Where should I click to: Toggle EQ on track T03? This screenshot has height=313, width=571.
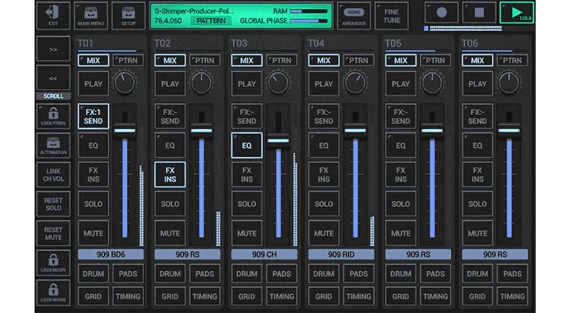(246, 145)
